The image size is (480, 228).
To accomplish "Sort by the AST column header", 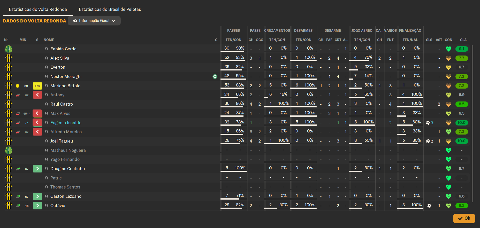I will [x=439, y=40].
